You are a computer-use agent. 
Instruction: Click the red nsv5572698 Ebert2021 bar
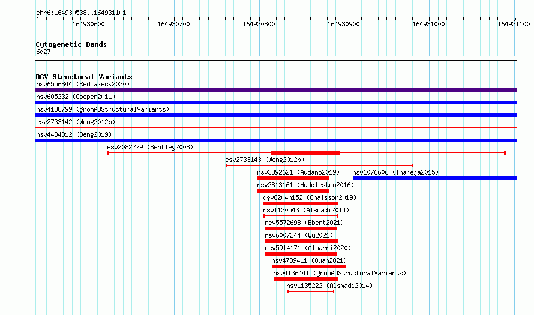(301, 229)
